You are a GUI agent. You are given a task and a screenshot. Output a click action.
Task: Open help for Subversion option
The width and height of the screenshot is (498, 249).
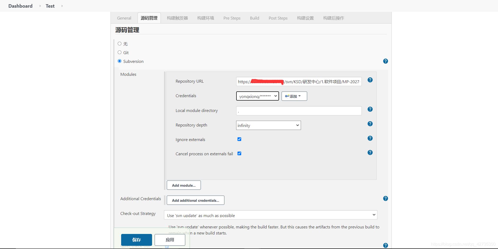pyautogui.click(x=386, y=61)
